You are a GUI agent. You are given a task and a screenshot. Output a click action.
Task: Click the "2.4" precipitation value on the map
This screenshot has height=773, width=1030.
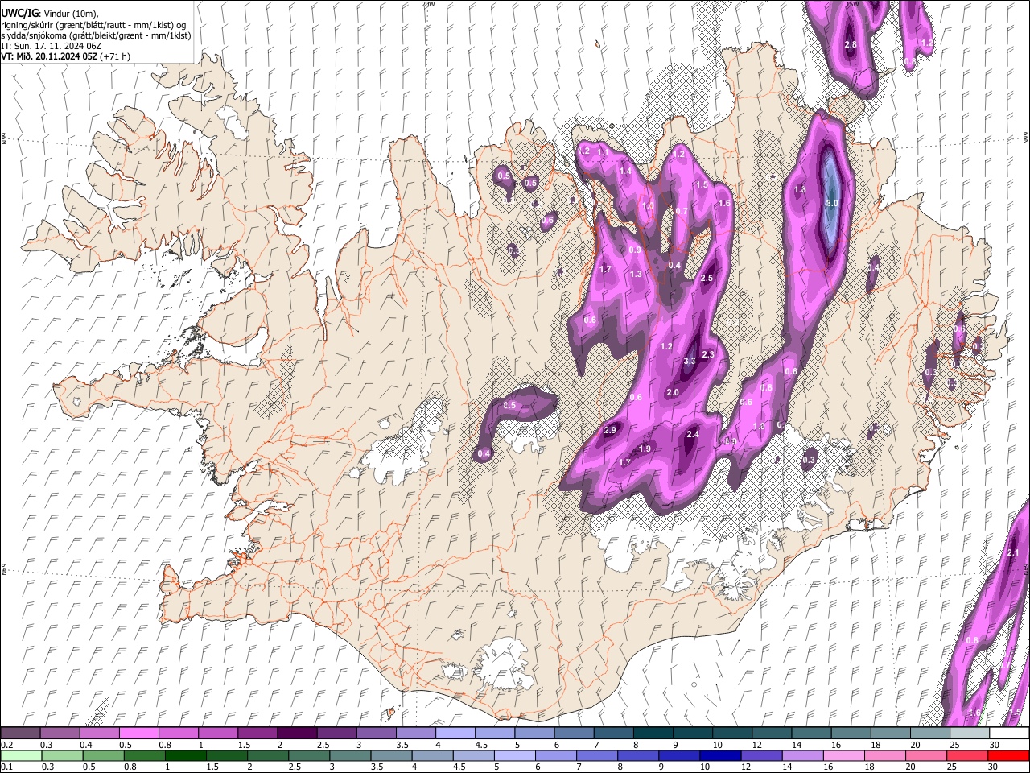(693, 434)
